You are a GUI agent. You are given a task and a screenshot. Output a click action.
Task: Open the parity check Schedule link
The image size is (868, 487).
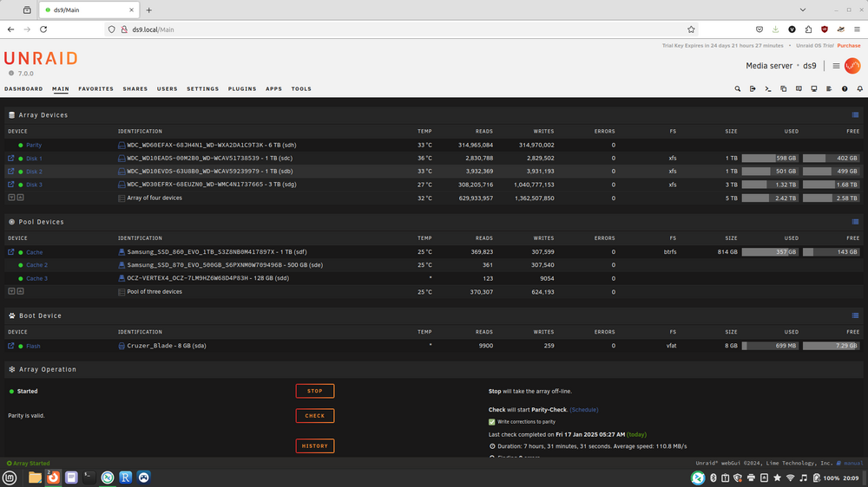[583, 410]
